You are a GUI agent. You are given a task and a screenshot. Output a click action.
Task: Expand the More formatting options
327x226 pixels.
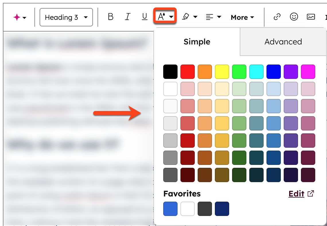242,17
